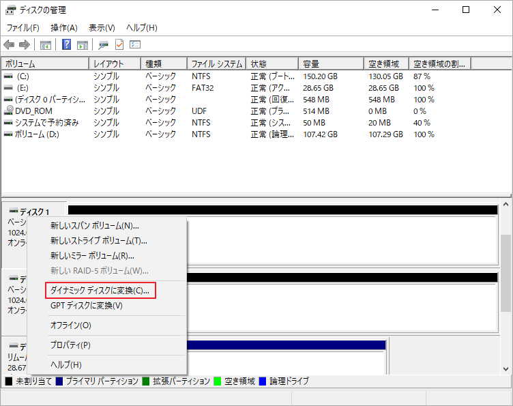Click the Back arrow toolbar icon
Screen dimensions: 513x406
(x=9, y=44)
